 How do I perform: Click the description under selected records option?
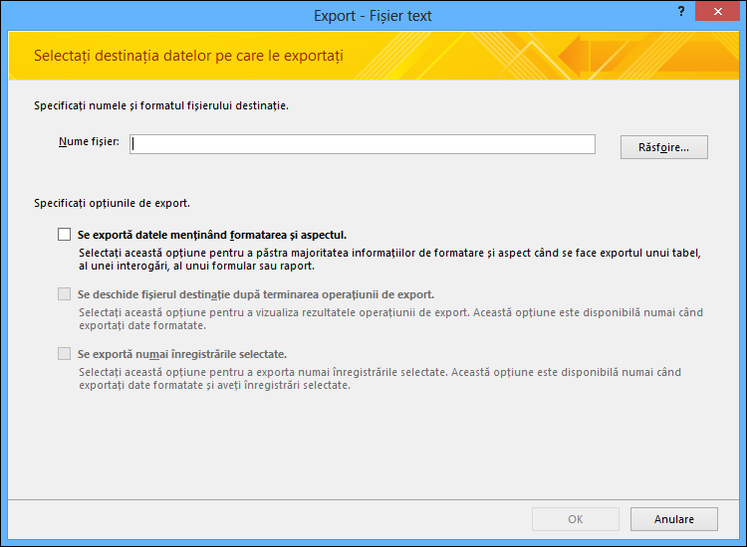tap(379, 379)
